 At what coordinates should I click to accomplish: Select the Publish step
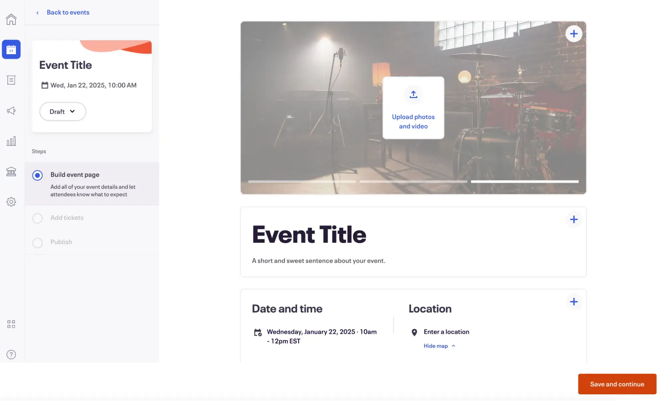pyautogui.click(x=61, y=242)
